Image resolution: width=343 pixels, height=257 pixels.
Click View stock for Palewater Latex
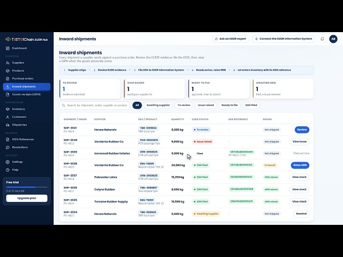(299, 177)
